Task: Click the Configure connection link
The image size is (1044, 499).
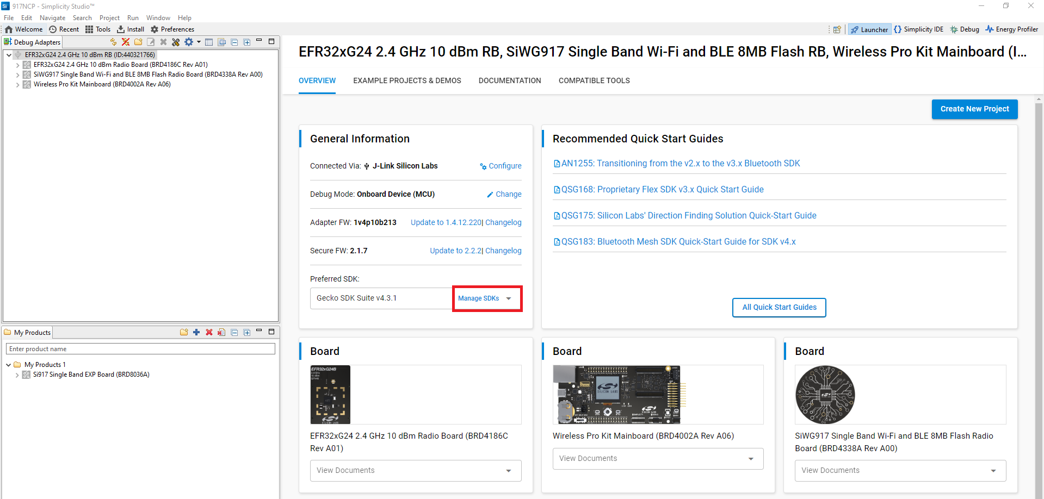Action: click(501, 166)
